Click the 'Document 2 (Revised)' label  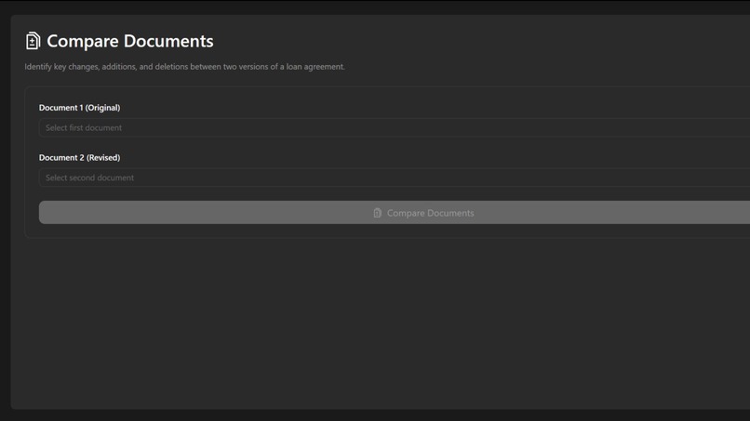(79, 157)
